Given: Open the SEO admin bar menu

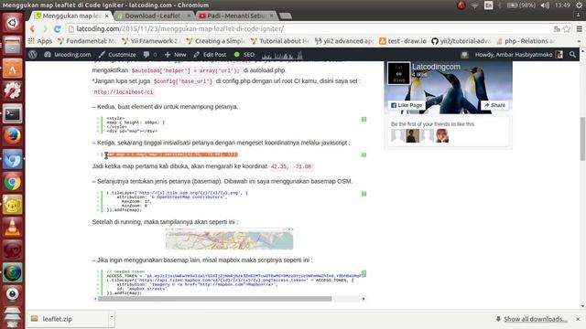Looking at the screenshot, I should point(244,55).
